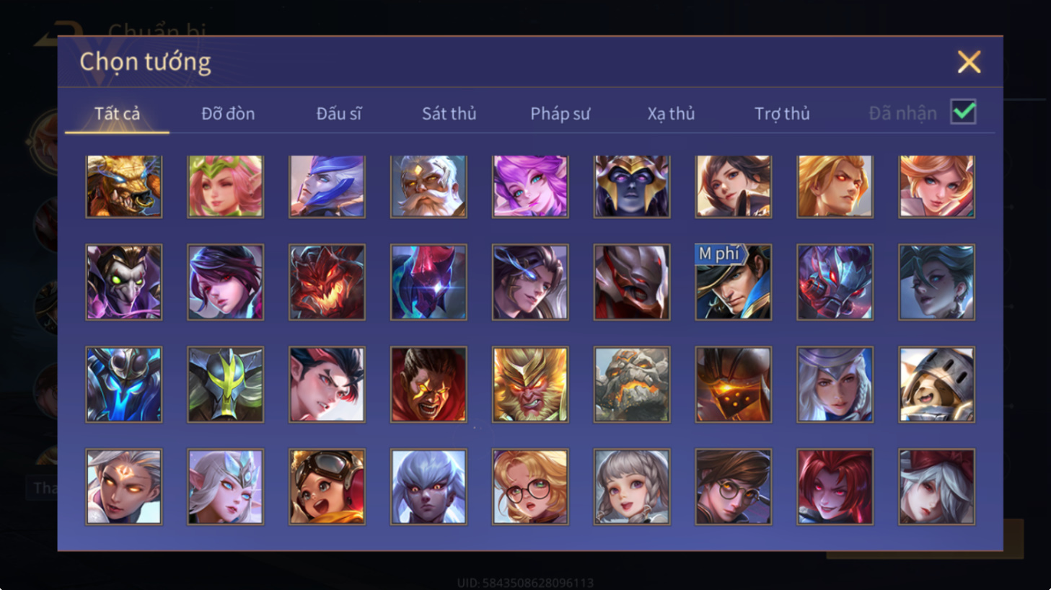
Task: Select the goggles-wearing pilot kid hero
Action: pyautogui.click(x=327, y=486)
